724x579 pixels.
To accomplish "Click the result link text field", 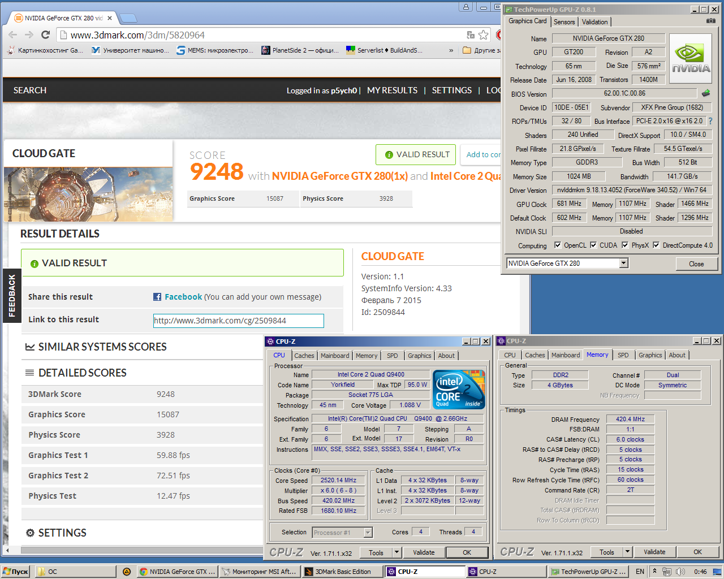I will click(239, 321).
